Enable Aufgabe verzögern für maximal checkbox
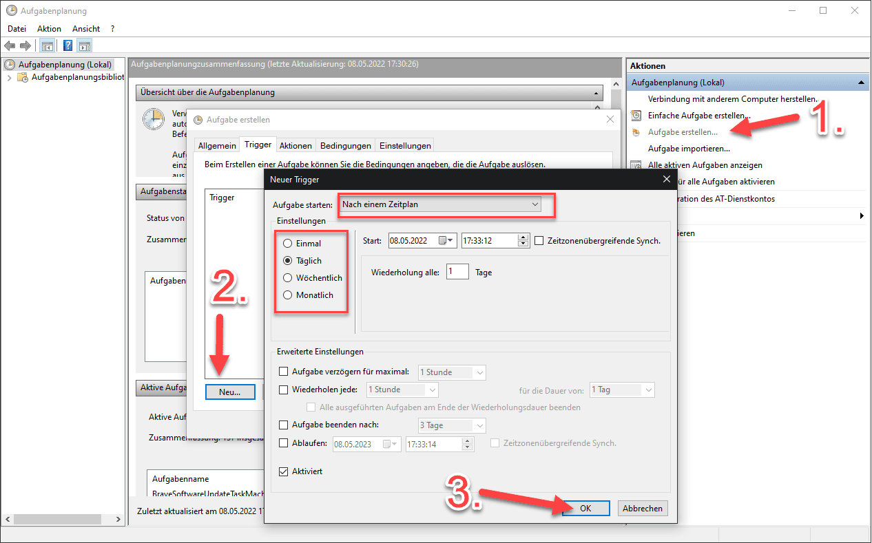Screen dimensions: 872x543 pyautogui.click(x=283, y=372)
